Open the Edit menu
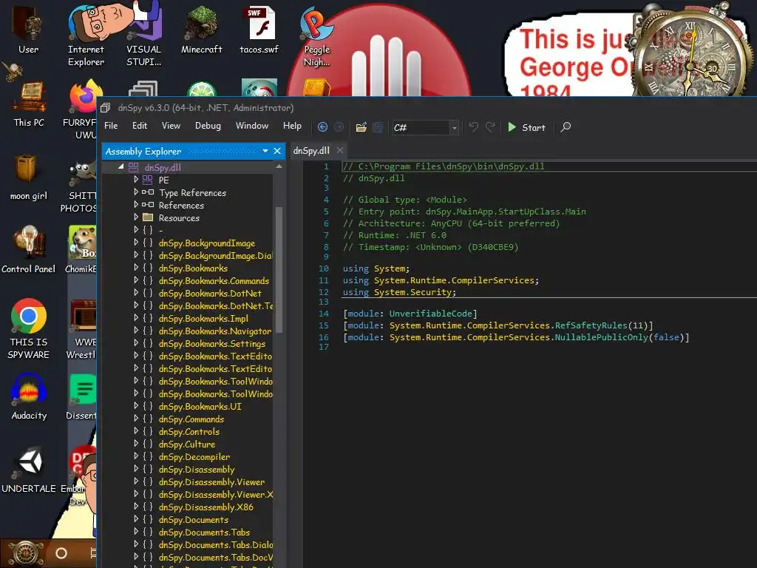The width and height of the screenshot is (757, 568). point(140,126)
